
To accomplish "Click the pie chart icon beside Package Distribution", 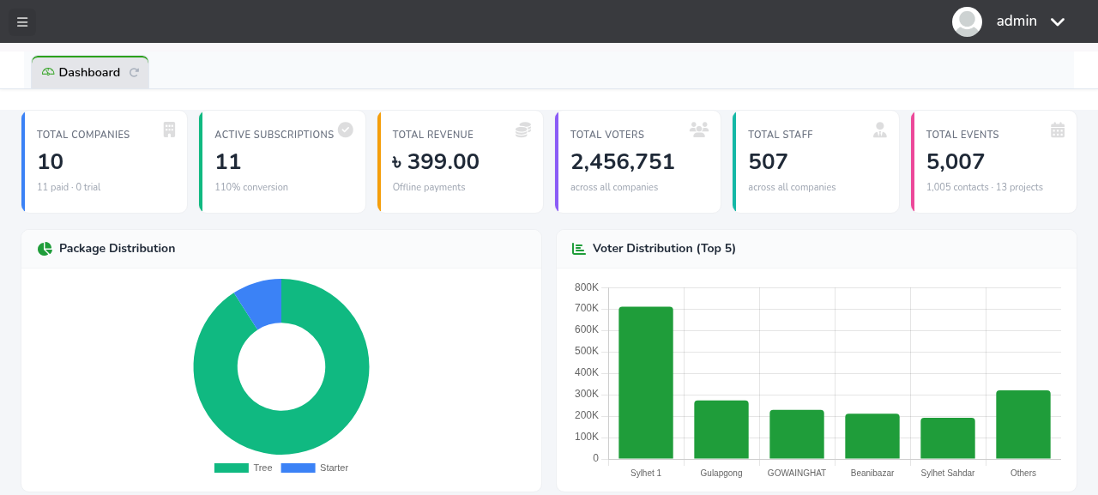I will [x=45, y=249].
